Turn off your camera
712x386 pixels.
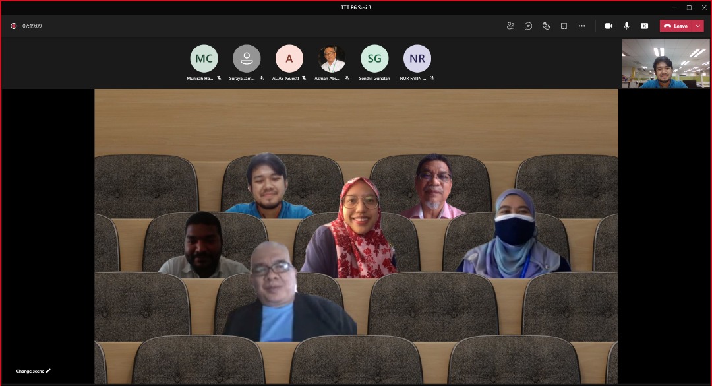609,26
